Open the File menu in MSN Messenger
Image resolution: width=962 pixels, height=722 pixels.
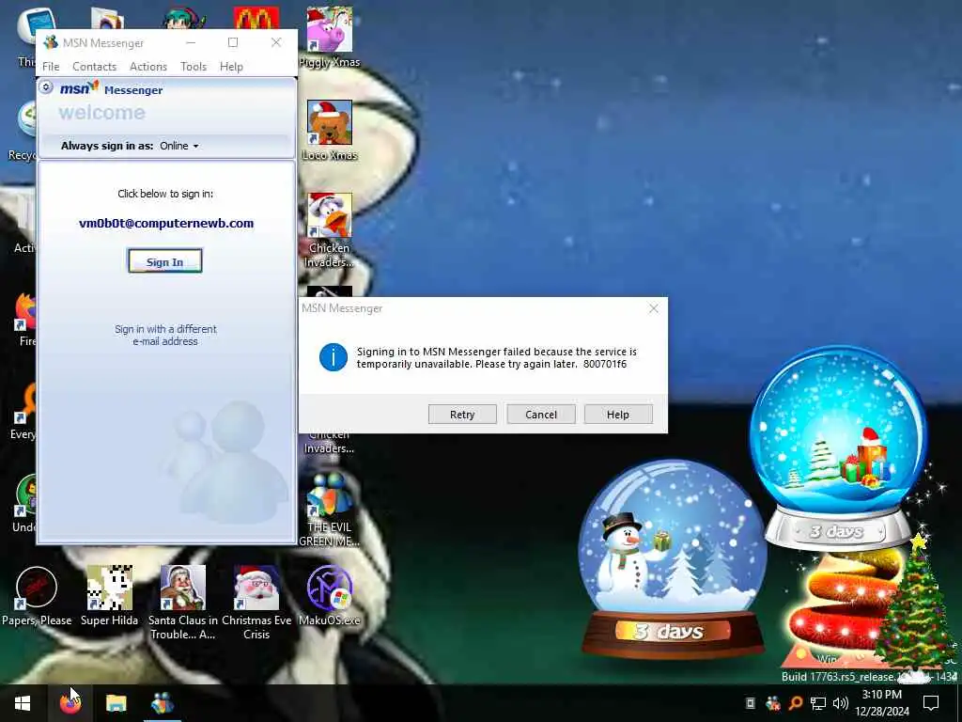coord(51,67)
